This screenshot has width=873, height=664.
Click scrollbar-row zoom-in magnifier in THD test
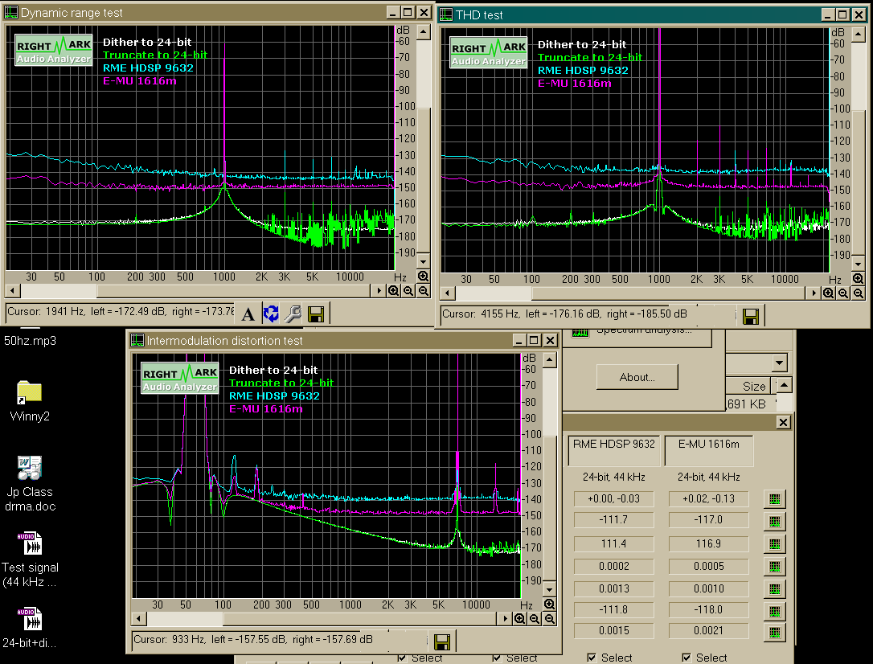pos(829,293)
